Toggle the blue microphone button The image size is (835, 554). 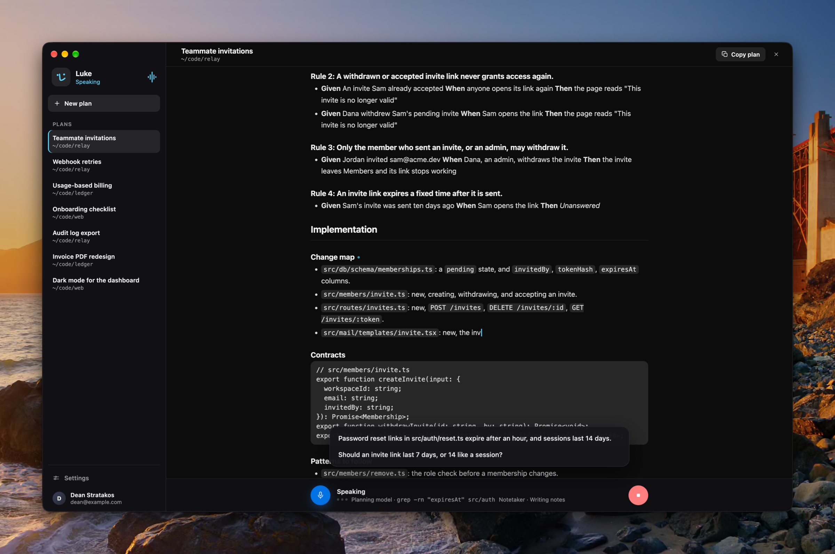pyautogui.click(x=320, y=495)
